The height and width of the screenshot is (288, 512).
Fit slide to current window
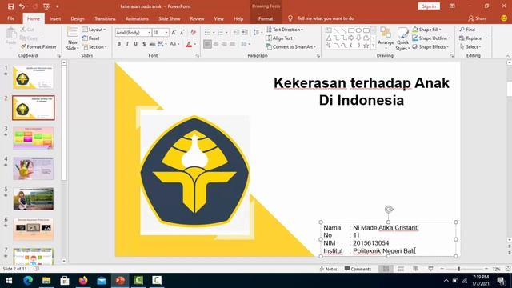tap(508, 269)
